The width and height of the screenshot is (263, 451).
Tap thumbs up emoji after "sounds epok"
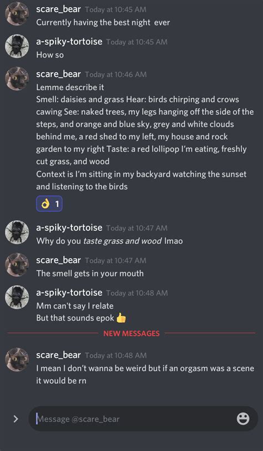(121, 318)
